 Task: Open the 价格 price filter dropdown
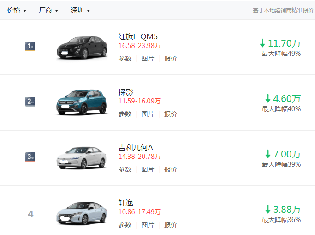tap(17, 10)
